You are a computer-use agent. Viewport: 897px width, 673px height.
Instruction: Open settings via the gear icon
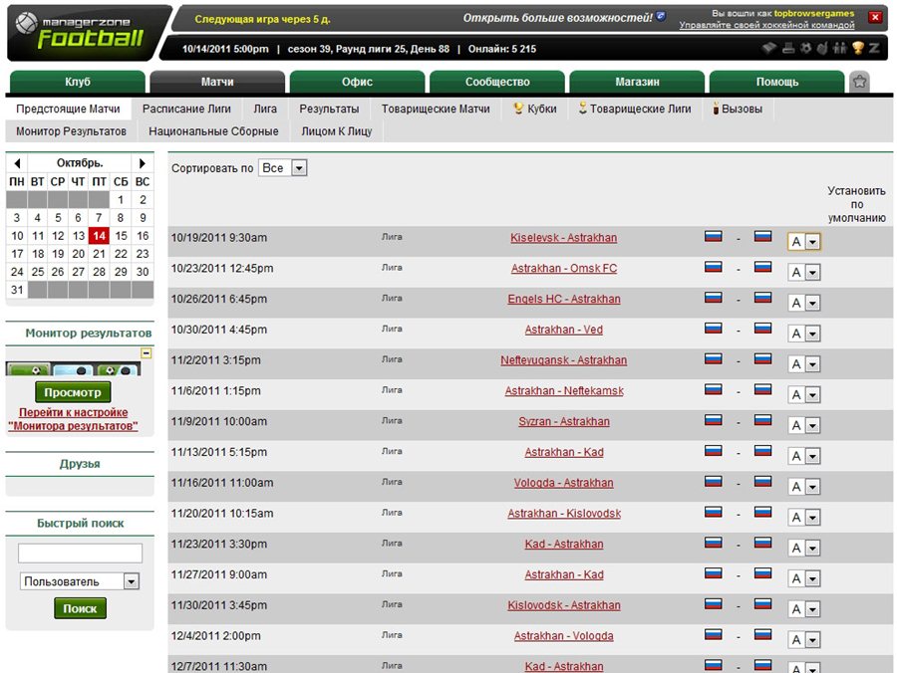(804, 48)
